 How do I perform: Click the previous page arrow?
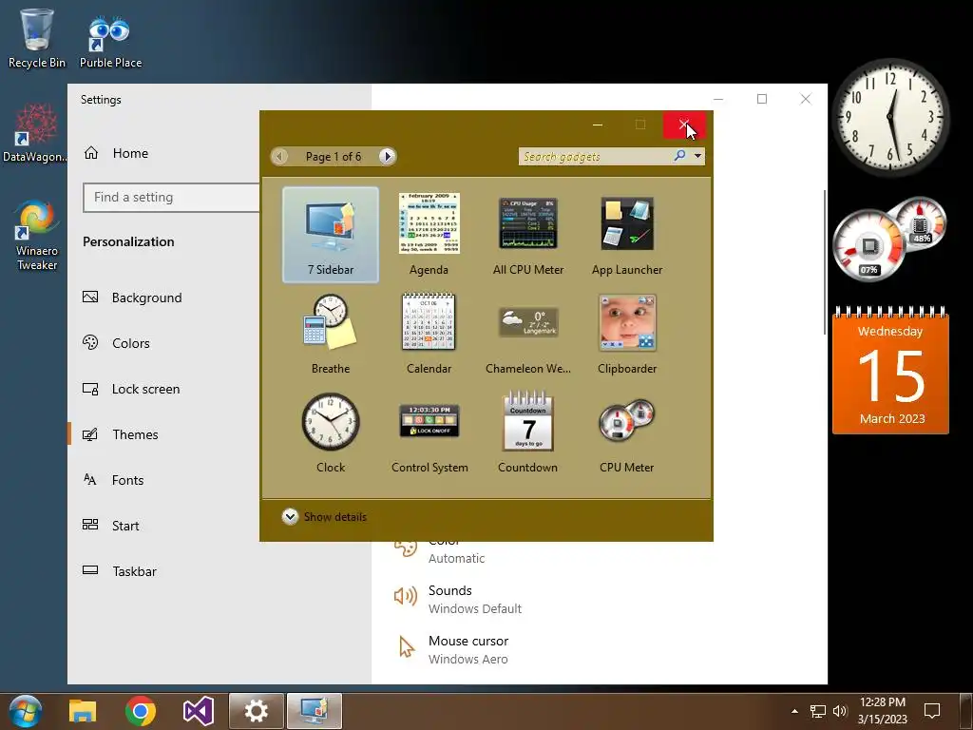pos(280,157)
